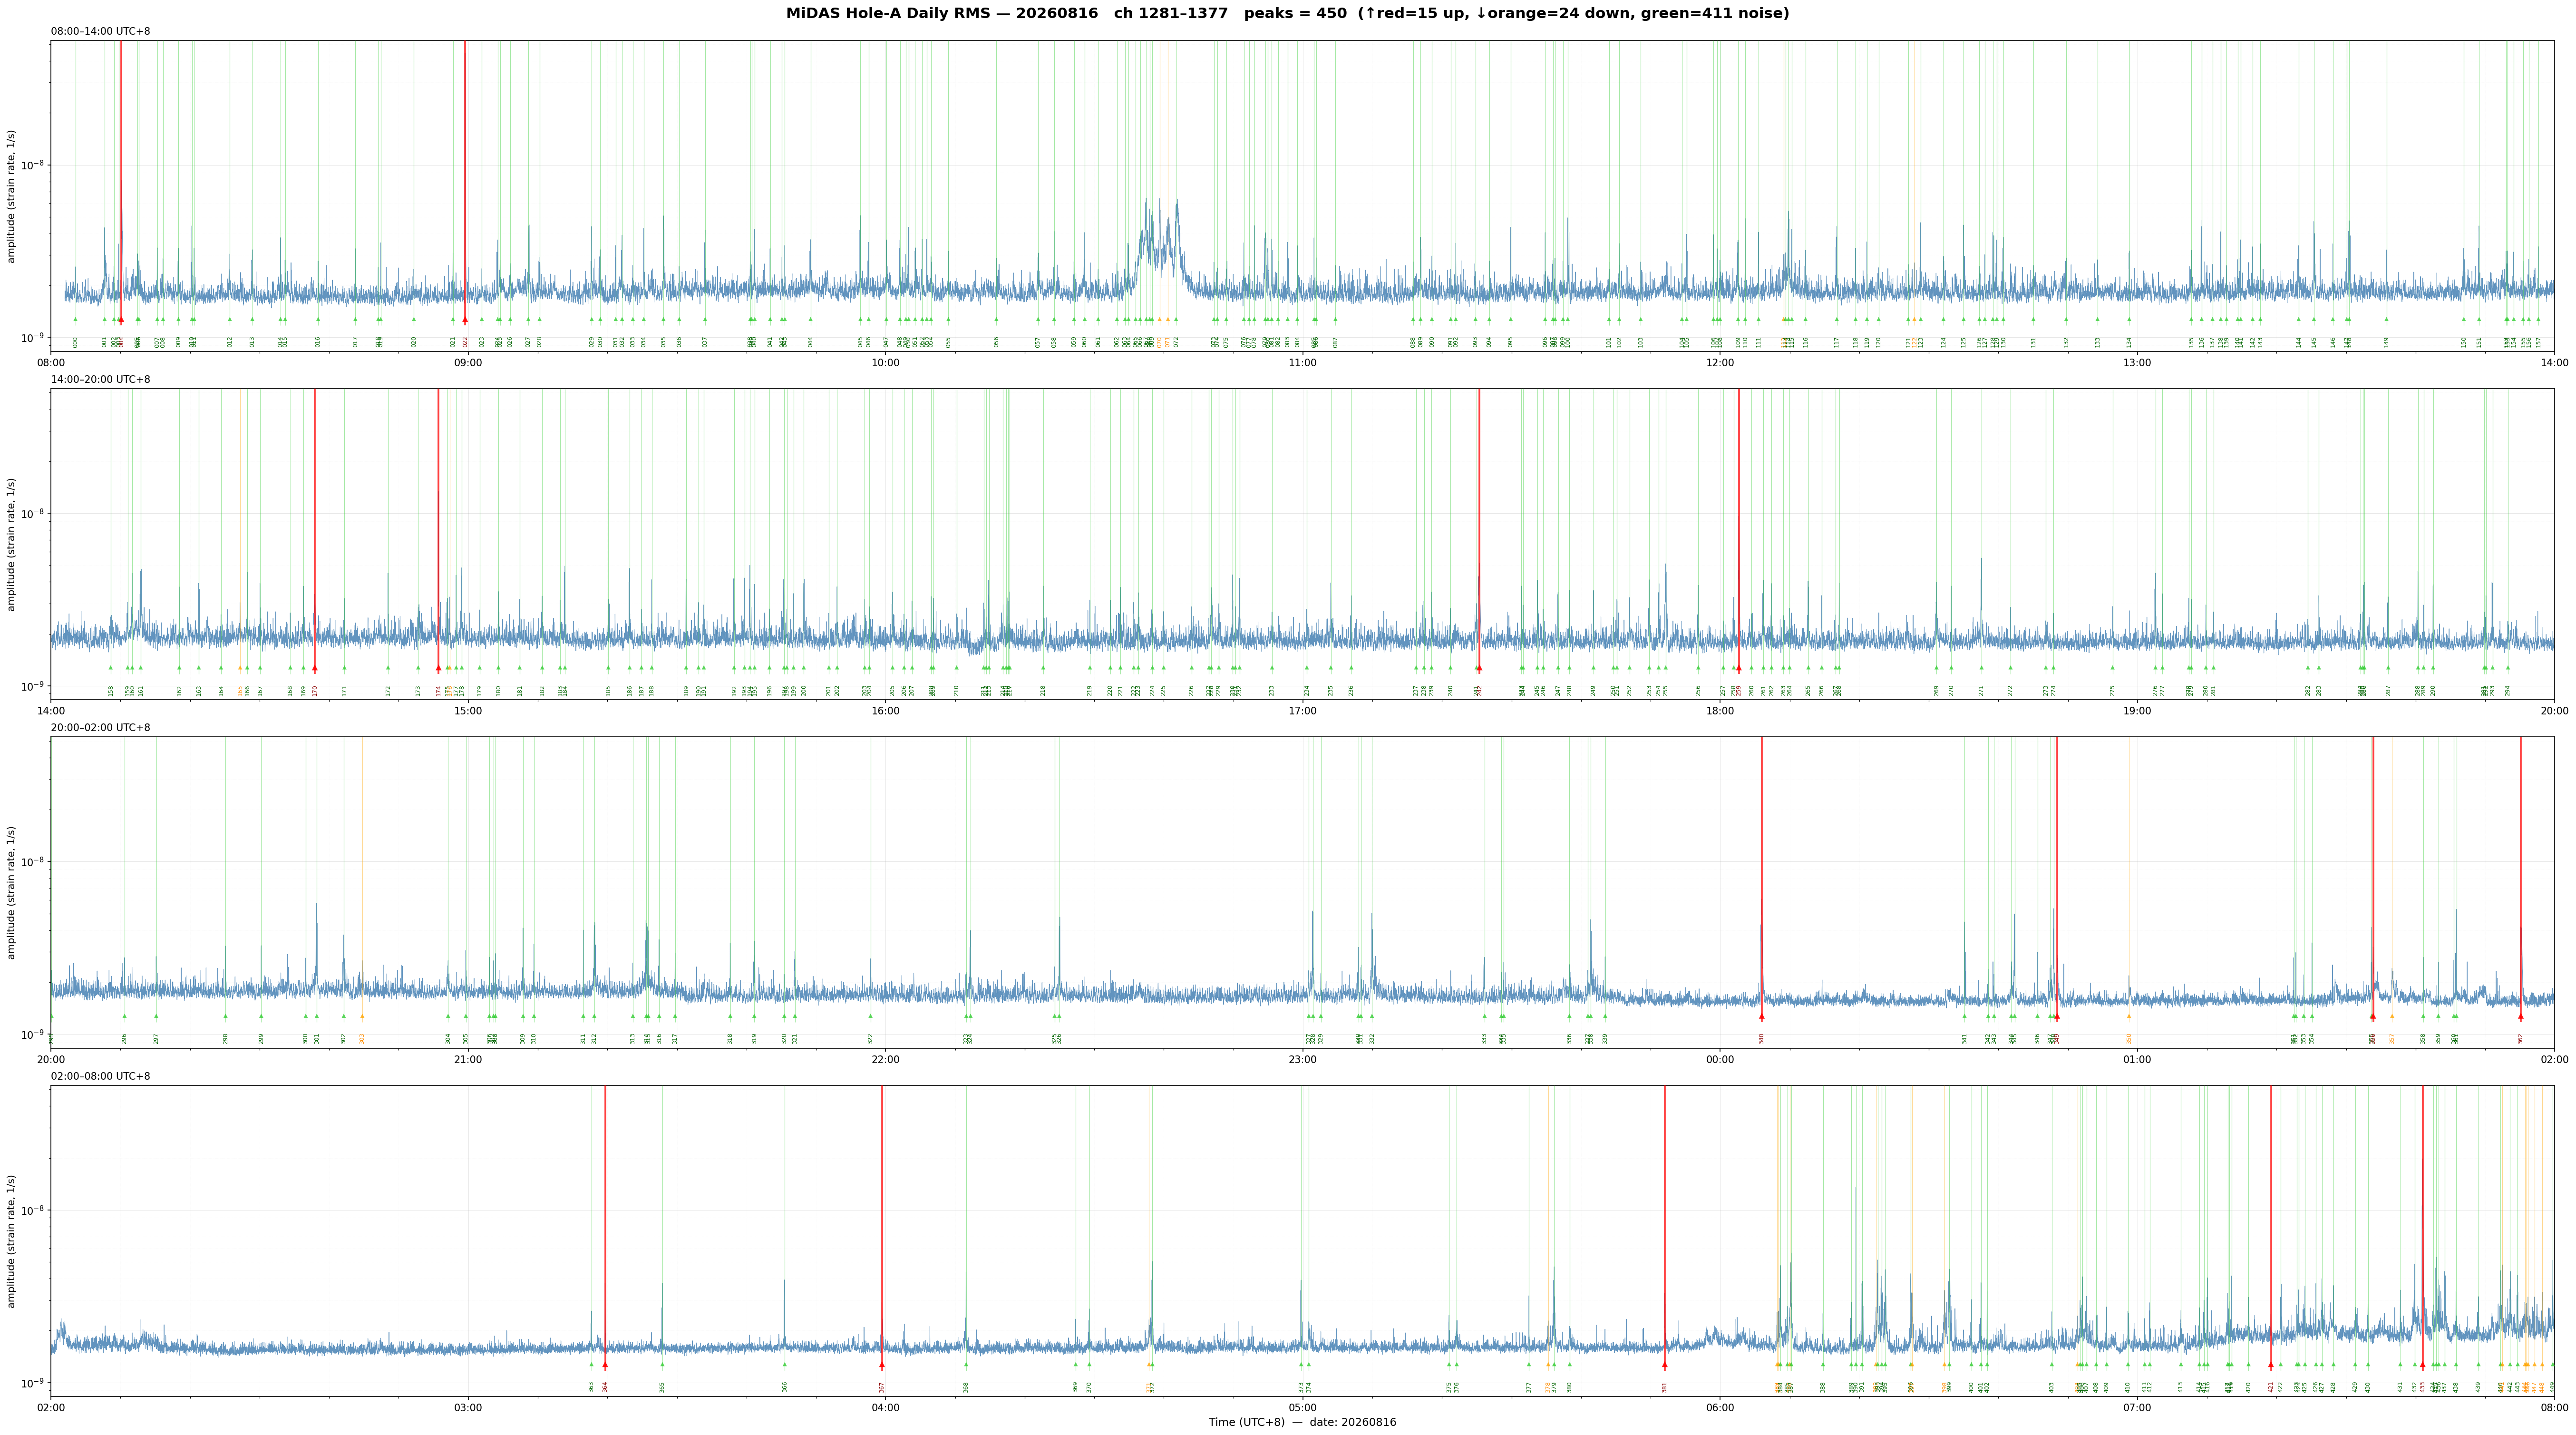Click the "19:00" time tick label
Screen dimensions: 2576x1435
(2137, 711)
